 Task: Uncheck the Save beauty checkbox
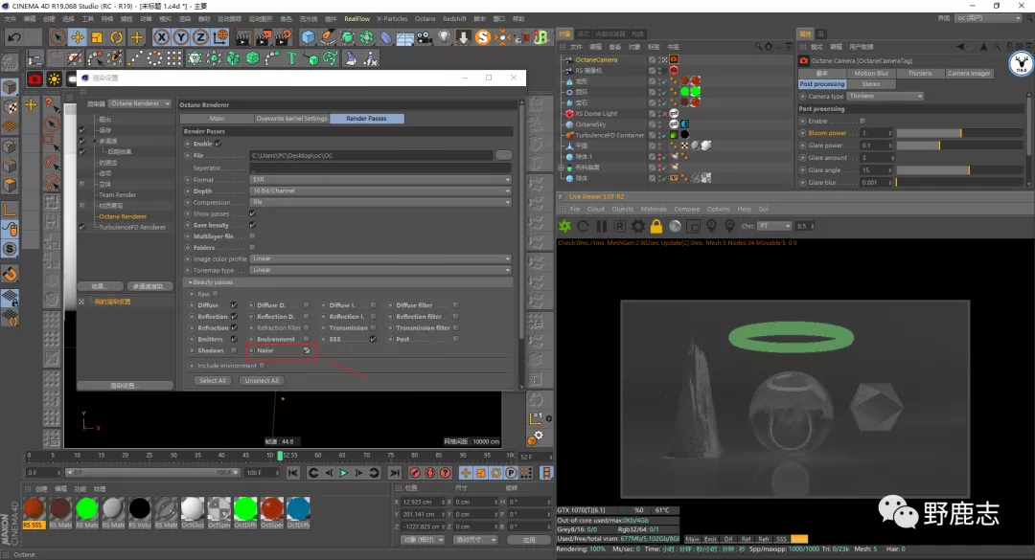[252, 225]
